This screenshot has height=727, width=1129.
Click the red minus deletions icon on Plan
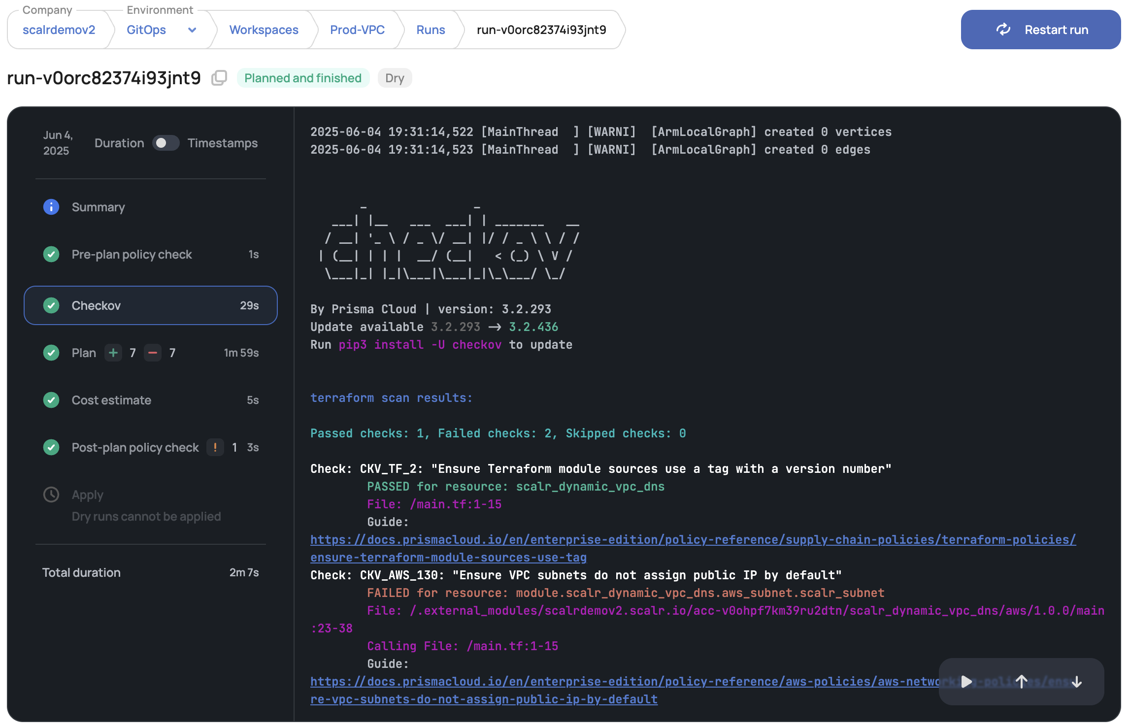[153, 353]
